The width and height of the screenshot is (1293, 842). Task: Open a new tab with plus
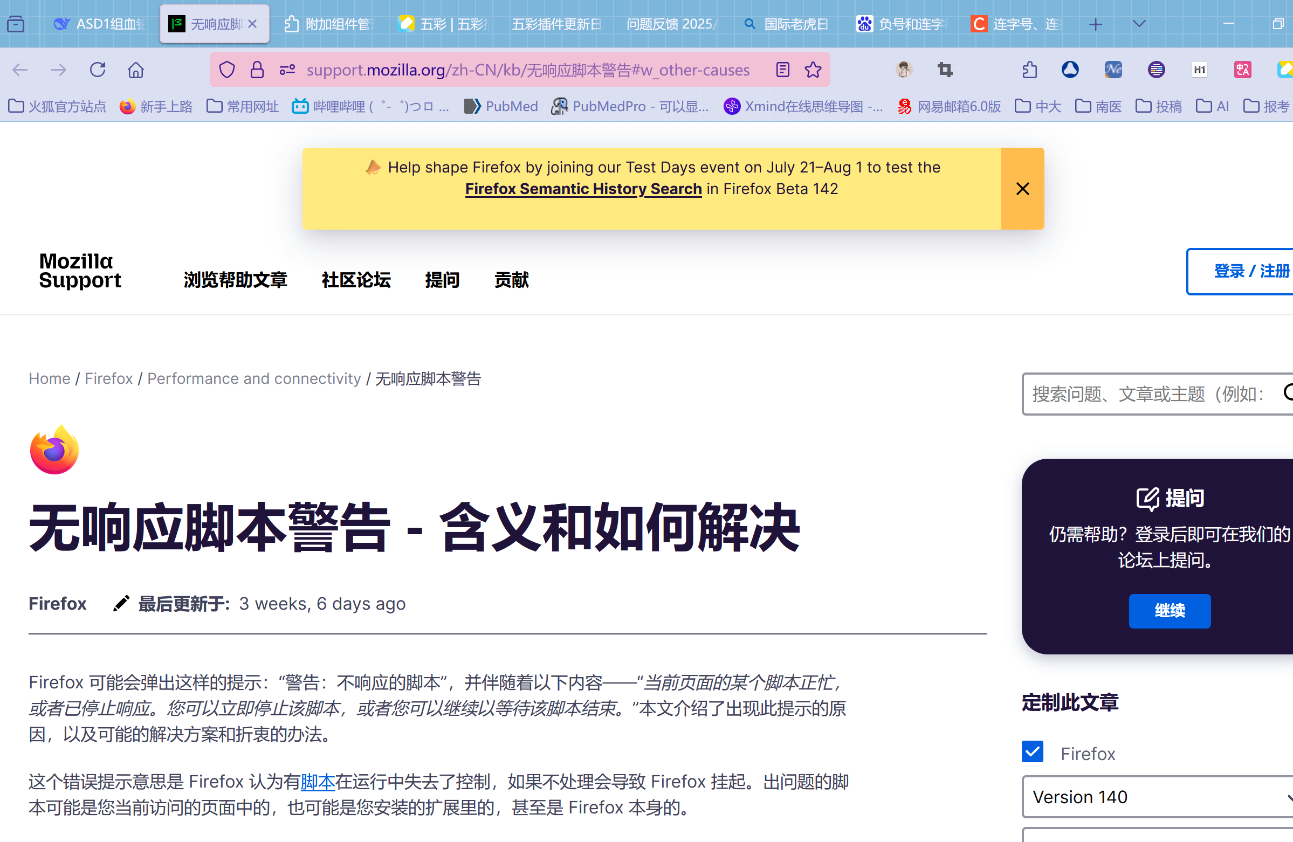(x=1096, y=24)
